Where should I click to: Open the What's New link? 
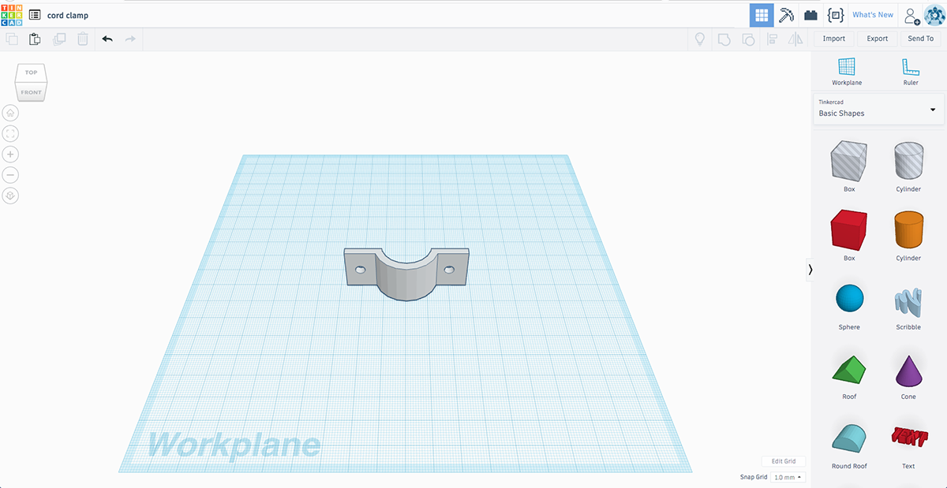(x=873, y=15)
